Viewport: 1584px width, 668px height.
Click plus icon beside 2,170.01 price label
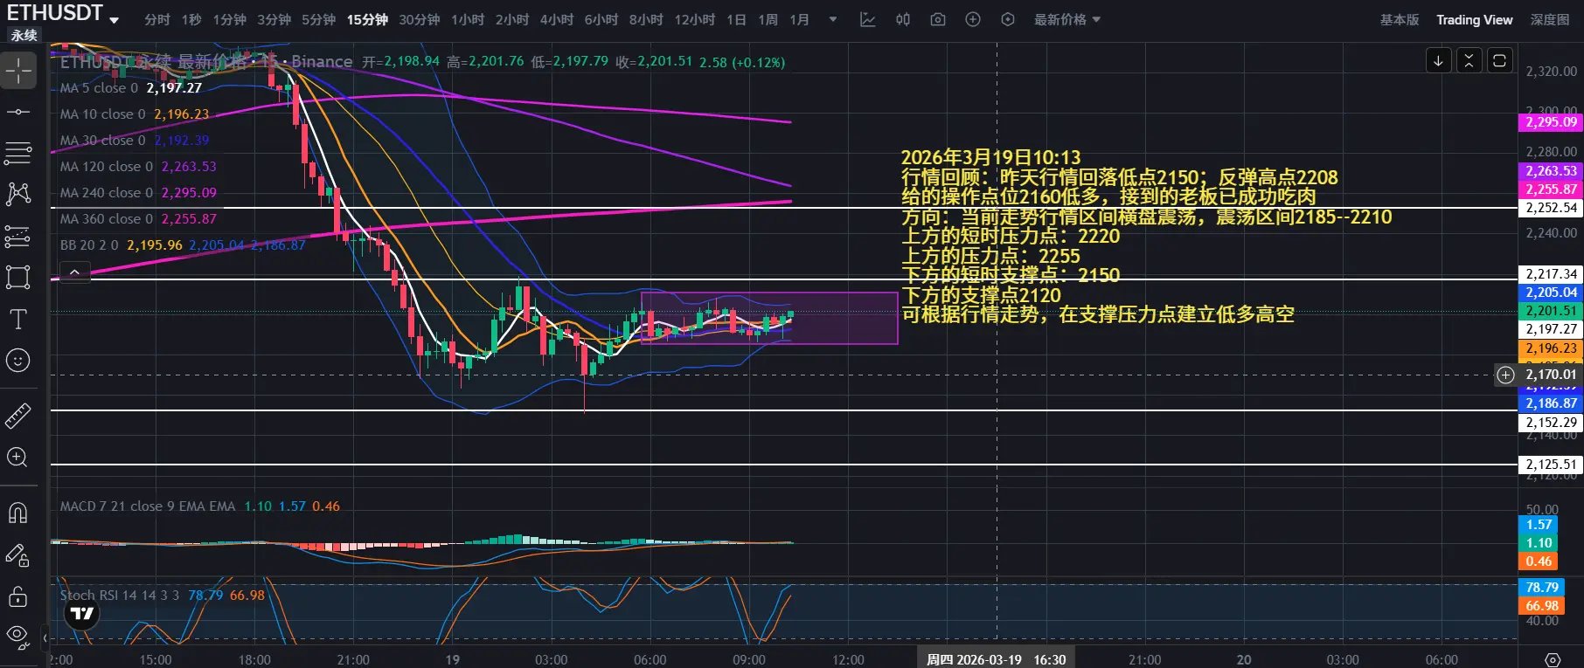(1505, 375)
